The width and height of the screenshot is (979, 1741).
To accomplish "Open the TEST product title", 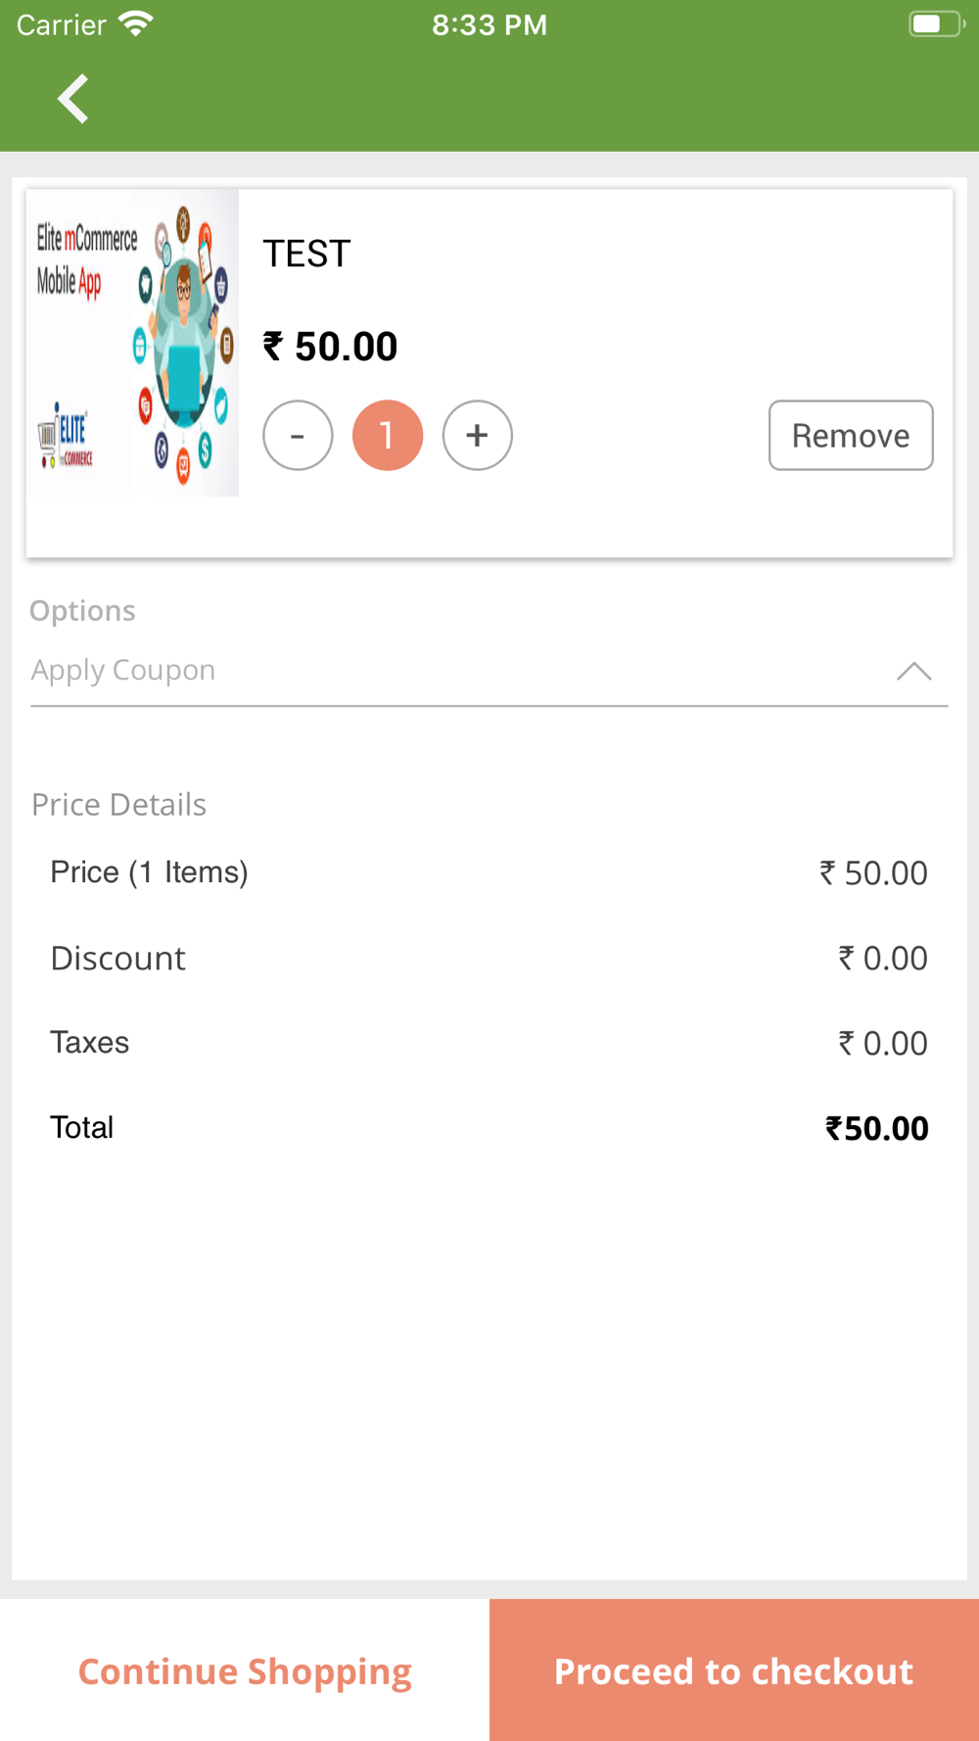I will click(306, 255).
